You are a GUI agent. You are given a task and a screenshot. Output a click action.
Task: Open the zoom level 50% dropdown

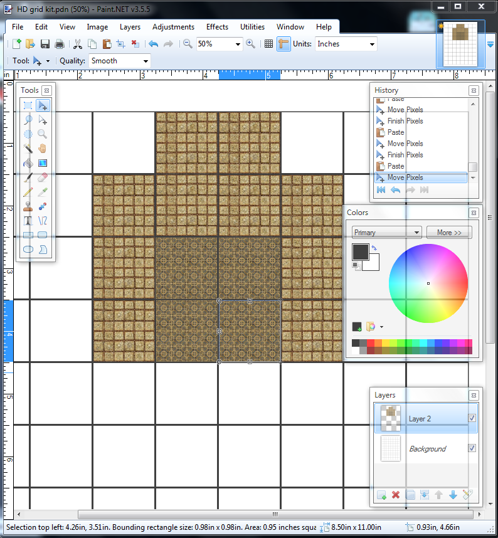pos(238,45)
